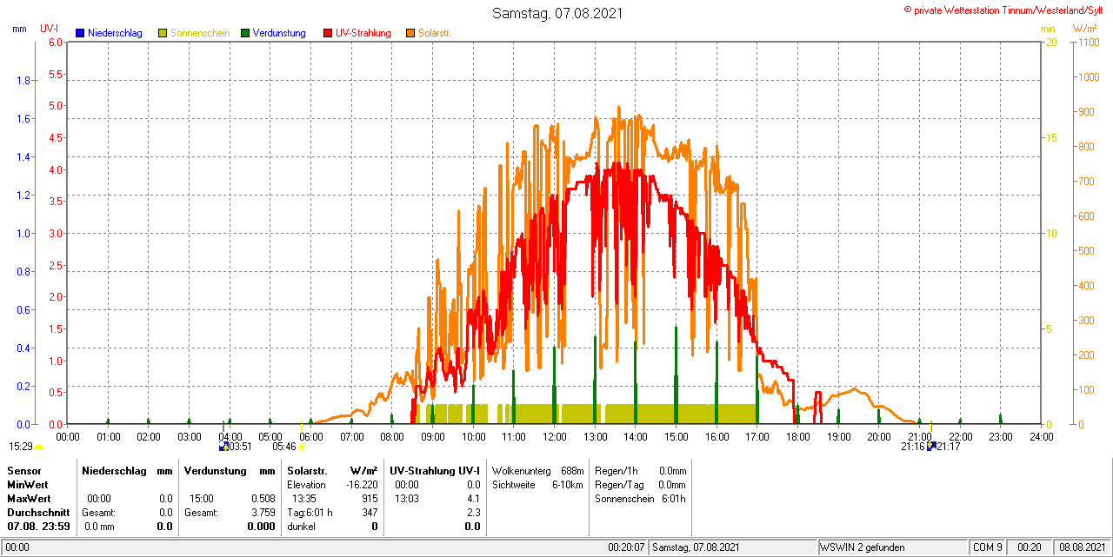Click the sunset icon beside 15:29
The image size is (1113, 557).
pos(38,447)
